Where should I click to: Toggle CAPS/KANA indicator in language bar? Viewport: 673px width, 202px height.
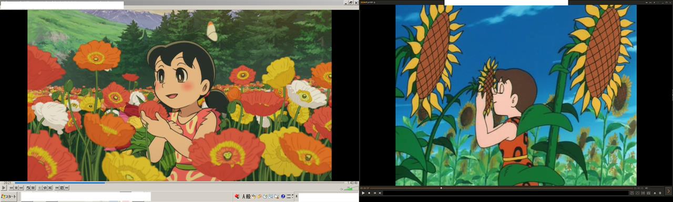coord(289,196)
